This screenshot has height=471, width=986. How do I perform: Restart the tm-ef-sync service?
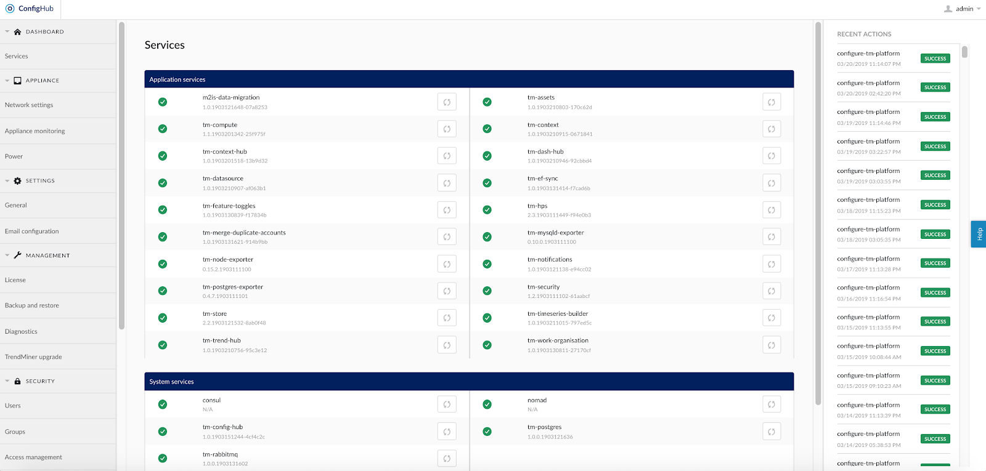[x=772, y=183]
